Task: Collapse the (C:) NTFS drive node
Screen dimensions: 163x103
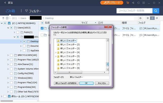Action: click(x=2, y=23)
